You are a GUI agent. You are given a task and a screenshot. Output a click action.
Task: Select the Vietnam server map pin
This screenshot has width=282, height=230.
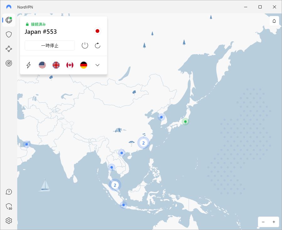122,153
